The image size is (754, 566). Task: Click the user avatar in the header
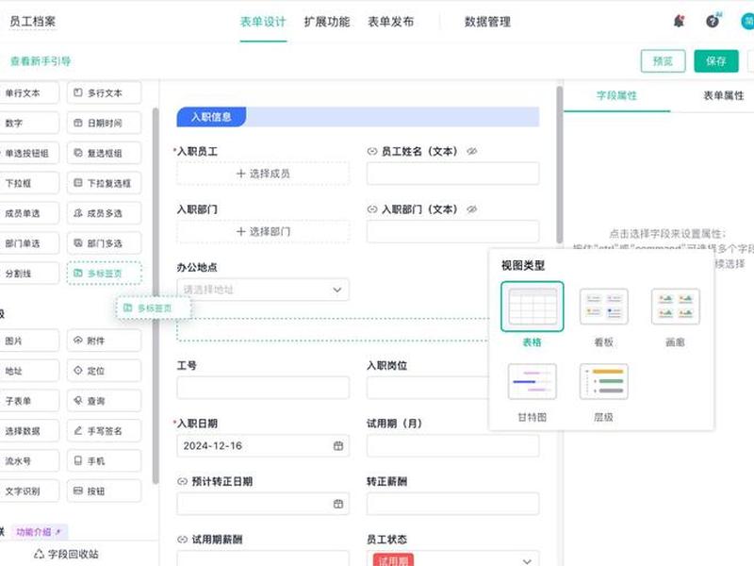tap(747, 21)
